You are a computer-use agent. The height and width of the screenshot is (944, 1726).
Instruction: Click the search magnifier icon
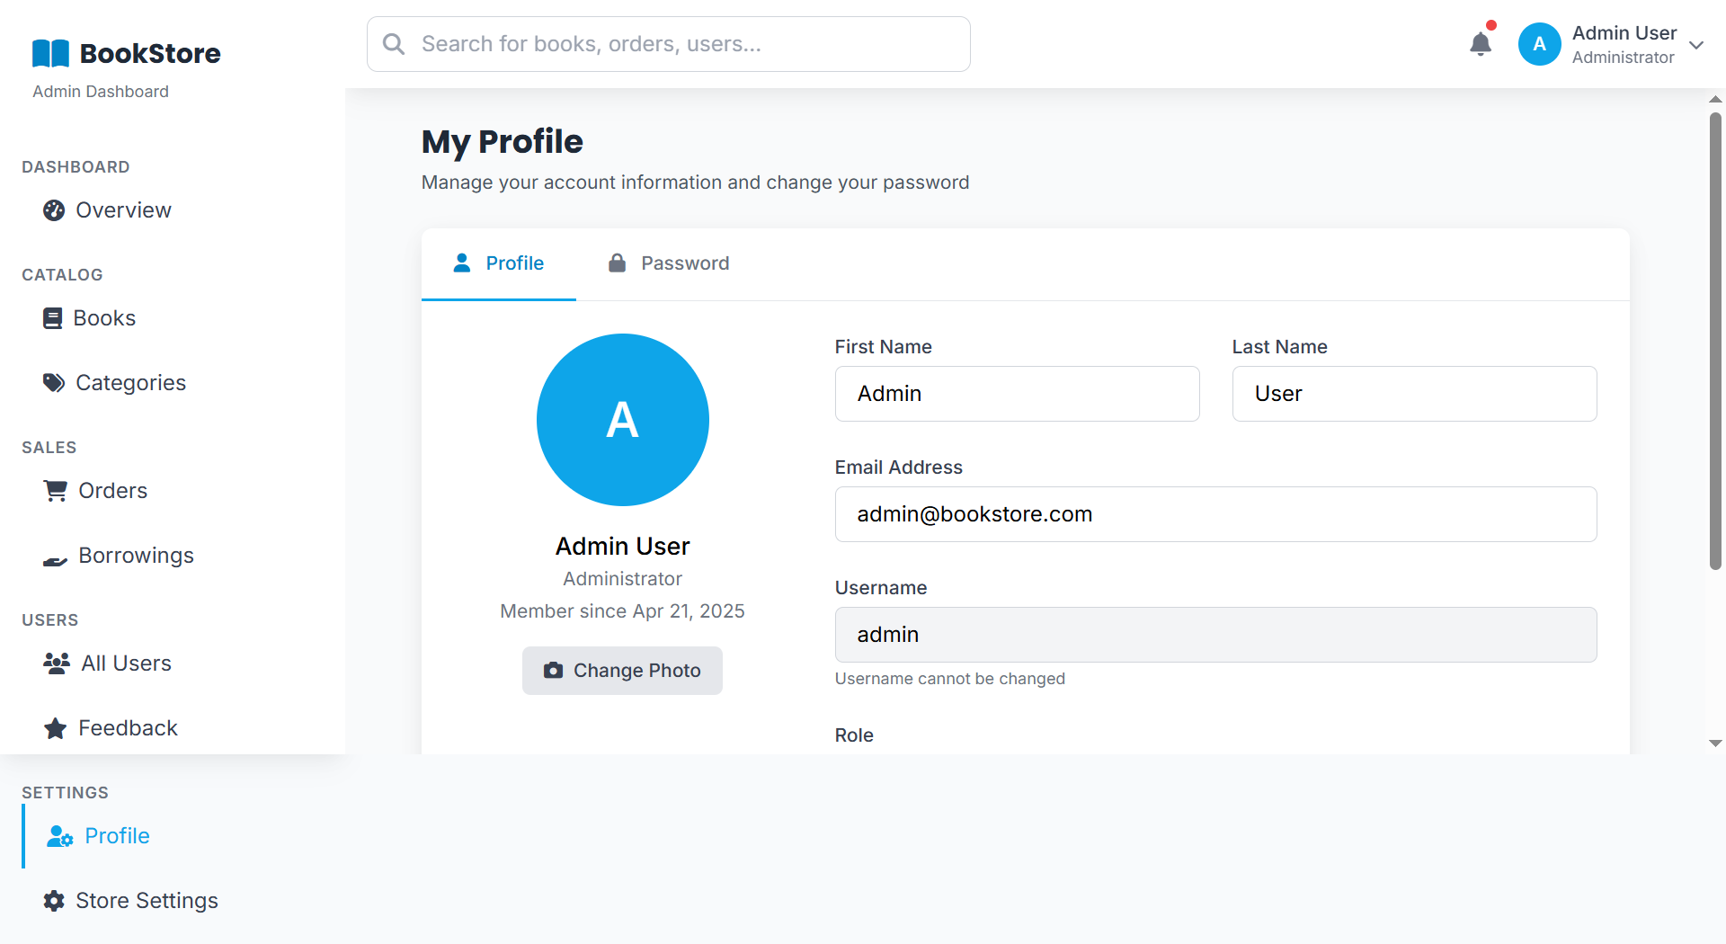point(394,44)
